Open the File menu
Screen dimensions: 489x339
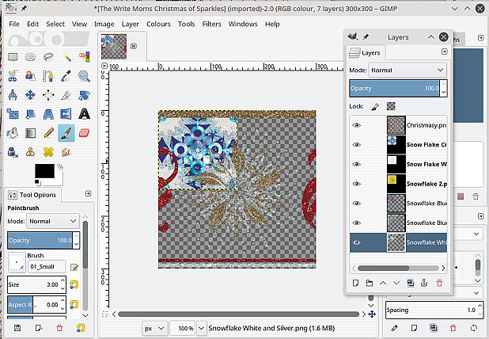click(x=14, y=24)
